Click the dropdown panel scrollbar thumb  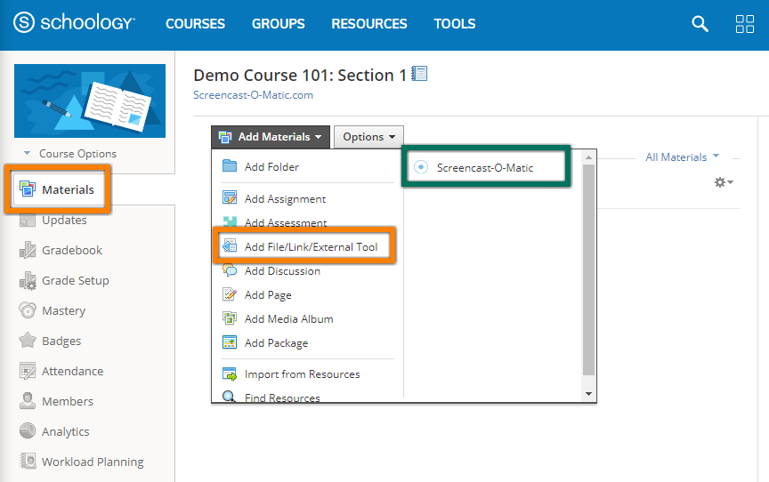point(588,269)
